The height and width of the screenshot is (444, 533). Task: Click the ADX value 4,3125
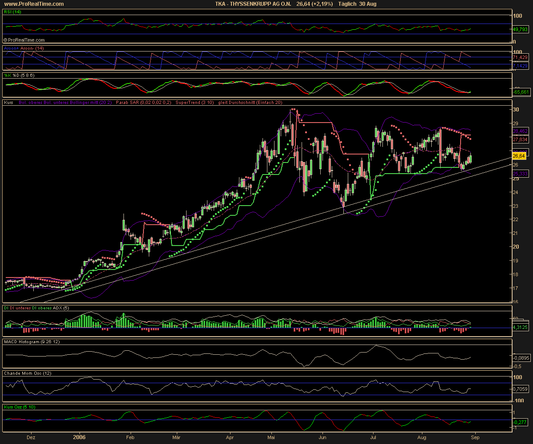tap(520, 327)
